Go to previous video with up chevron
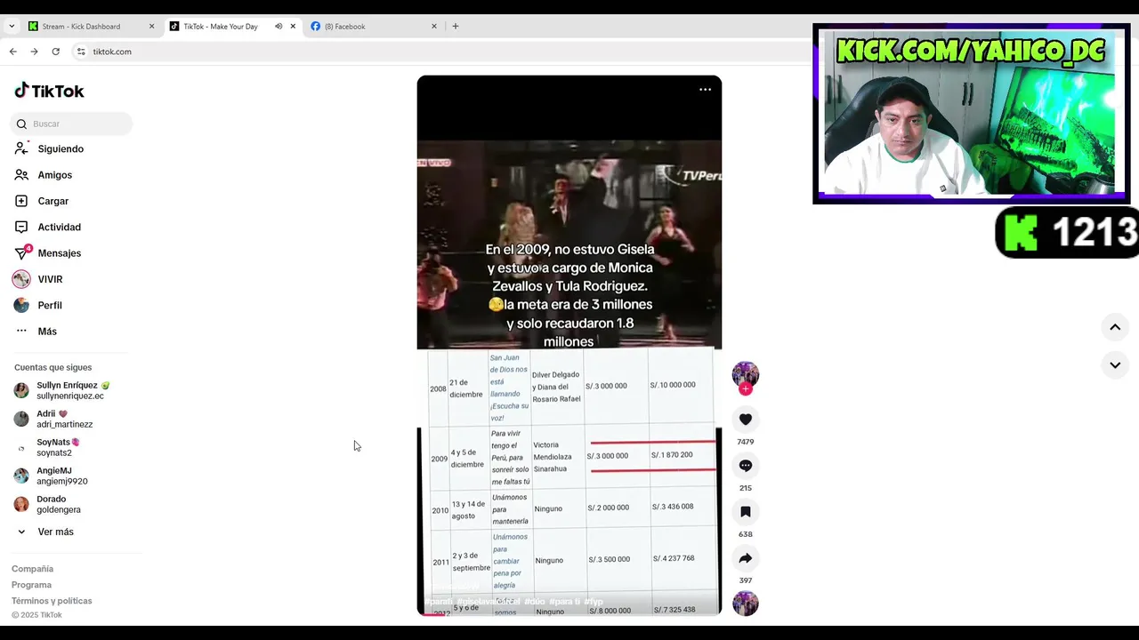Image resolution: width=1139 pixels, height=640 pixels. 1114,327
